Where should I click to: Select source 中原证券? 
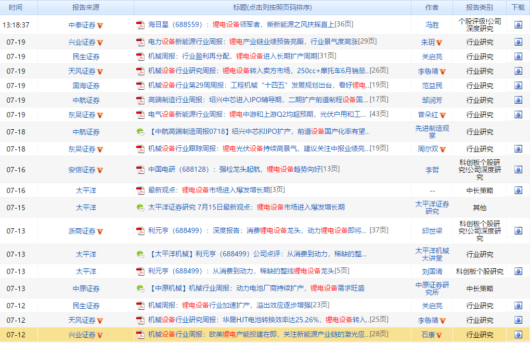(x=86, y=289)
